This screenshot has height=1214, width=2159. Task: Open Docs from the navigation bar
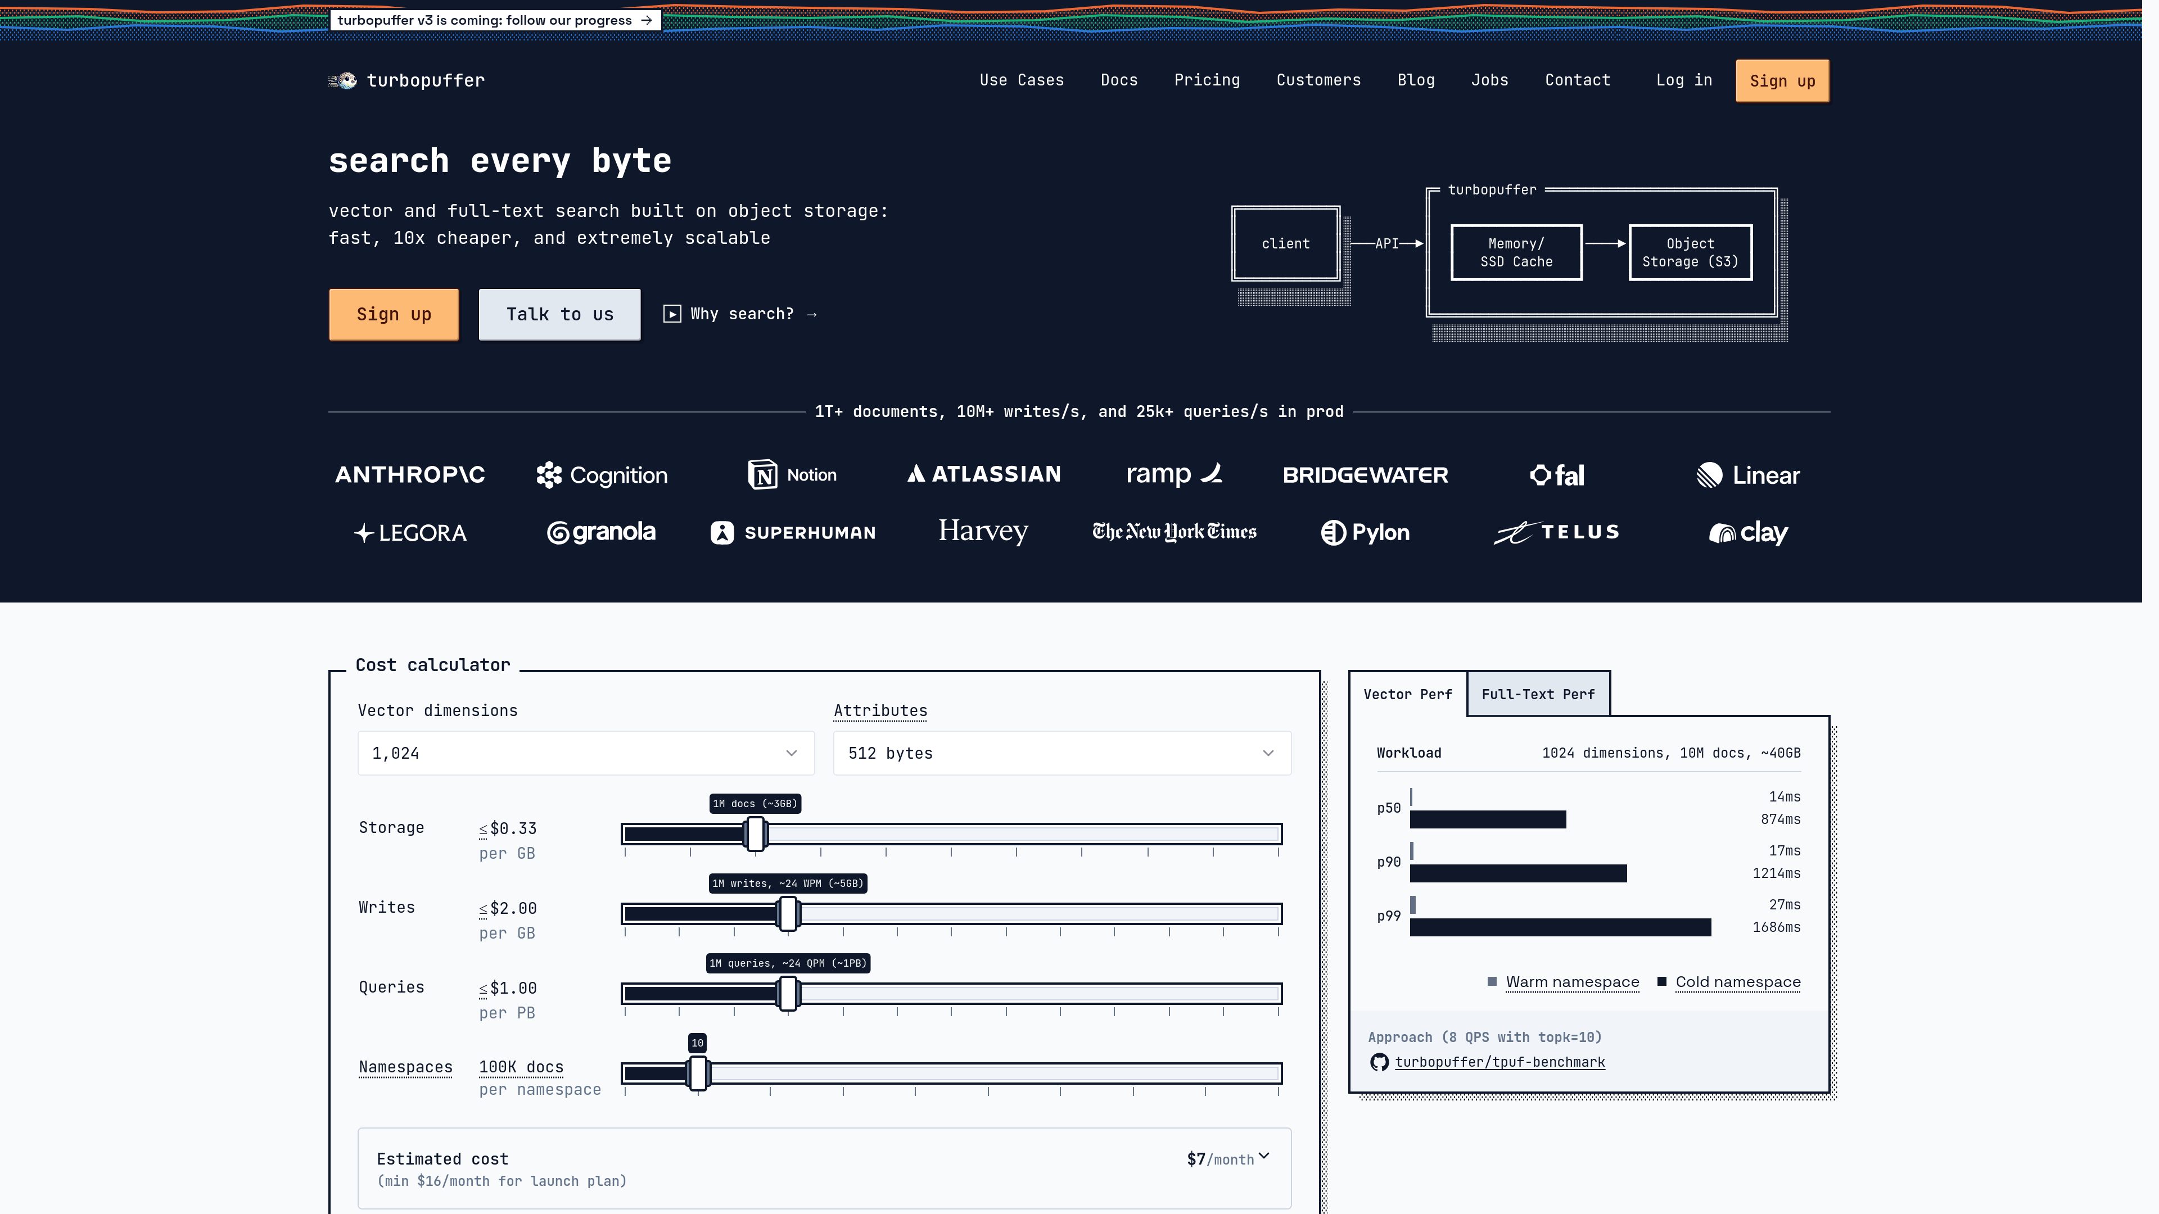[1119, 80]
